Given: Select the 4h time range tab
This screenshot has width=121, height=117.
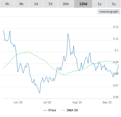Looking at the screenshot, I should pyautogui.click(x=7, y=4).
